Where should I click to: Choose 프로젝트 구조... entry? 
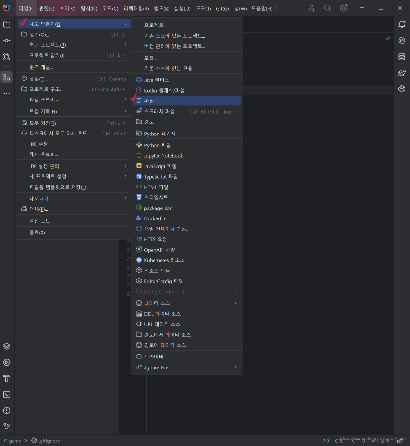[74, 89]
